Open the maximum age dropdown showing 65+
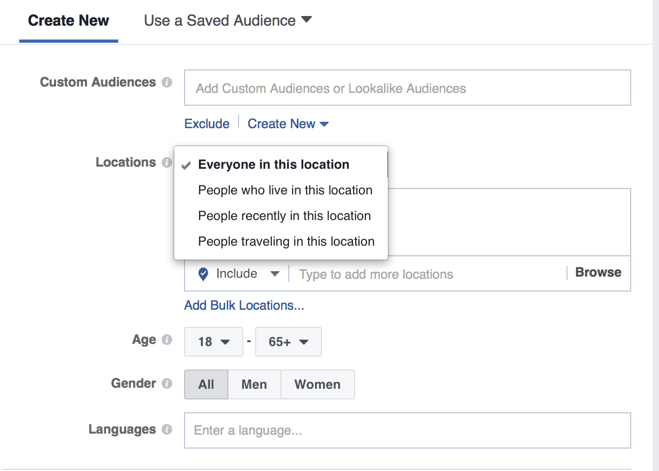This screenshot has height=471, width=659. point(288,342)
